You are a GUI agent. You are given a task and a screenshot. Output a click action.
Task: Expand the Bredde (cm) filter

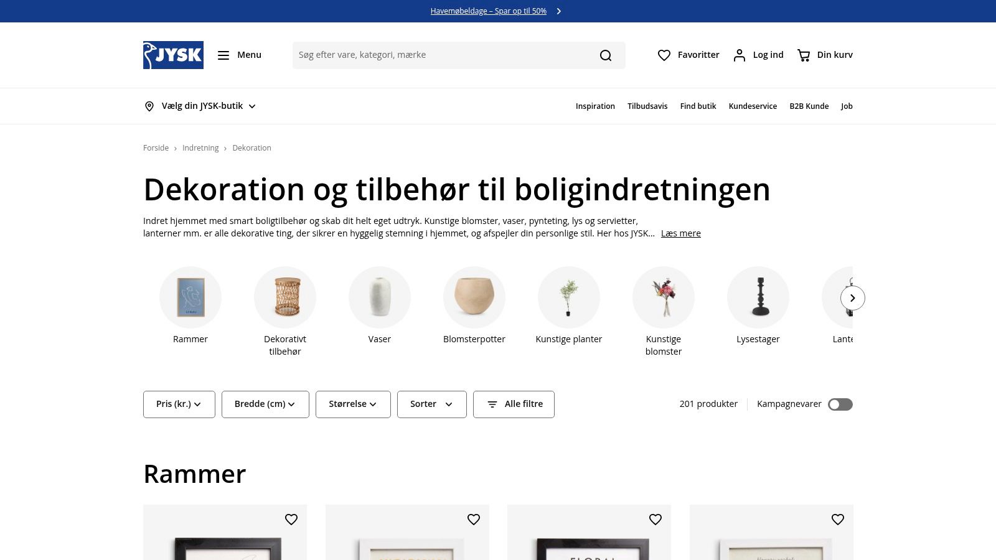point(265,404)
